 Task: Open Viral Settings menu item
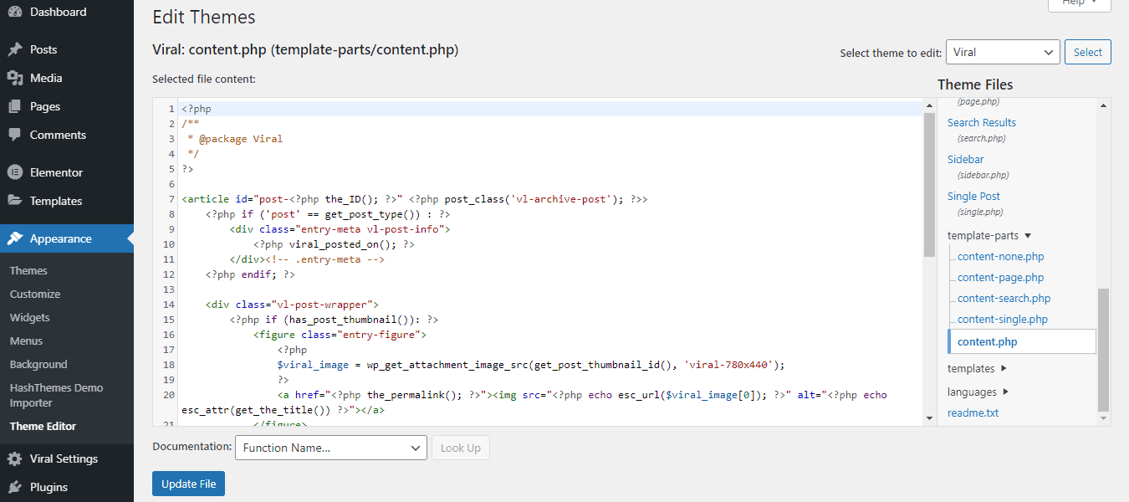(x=67, y=458)
